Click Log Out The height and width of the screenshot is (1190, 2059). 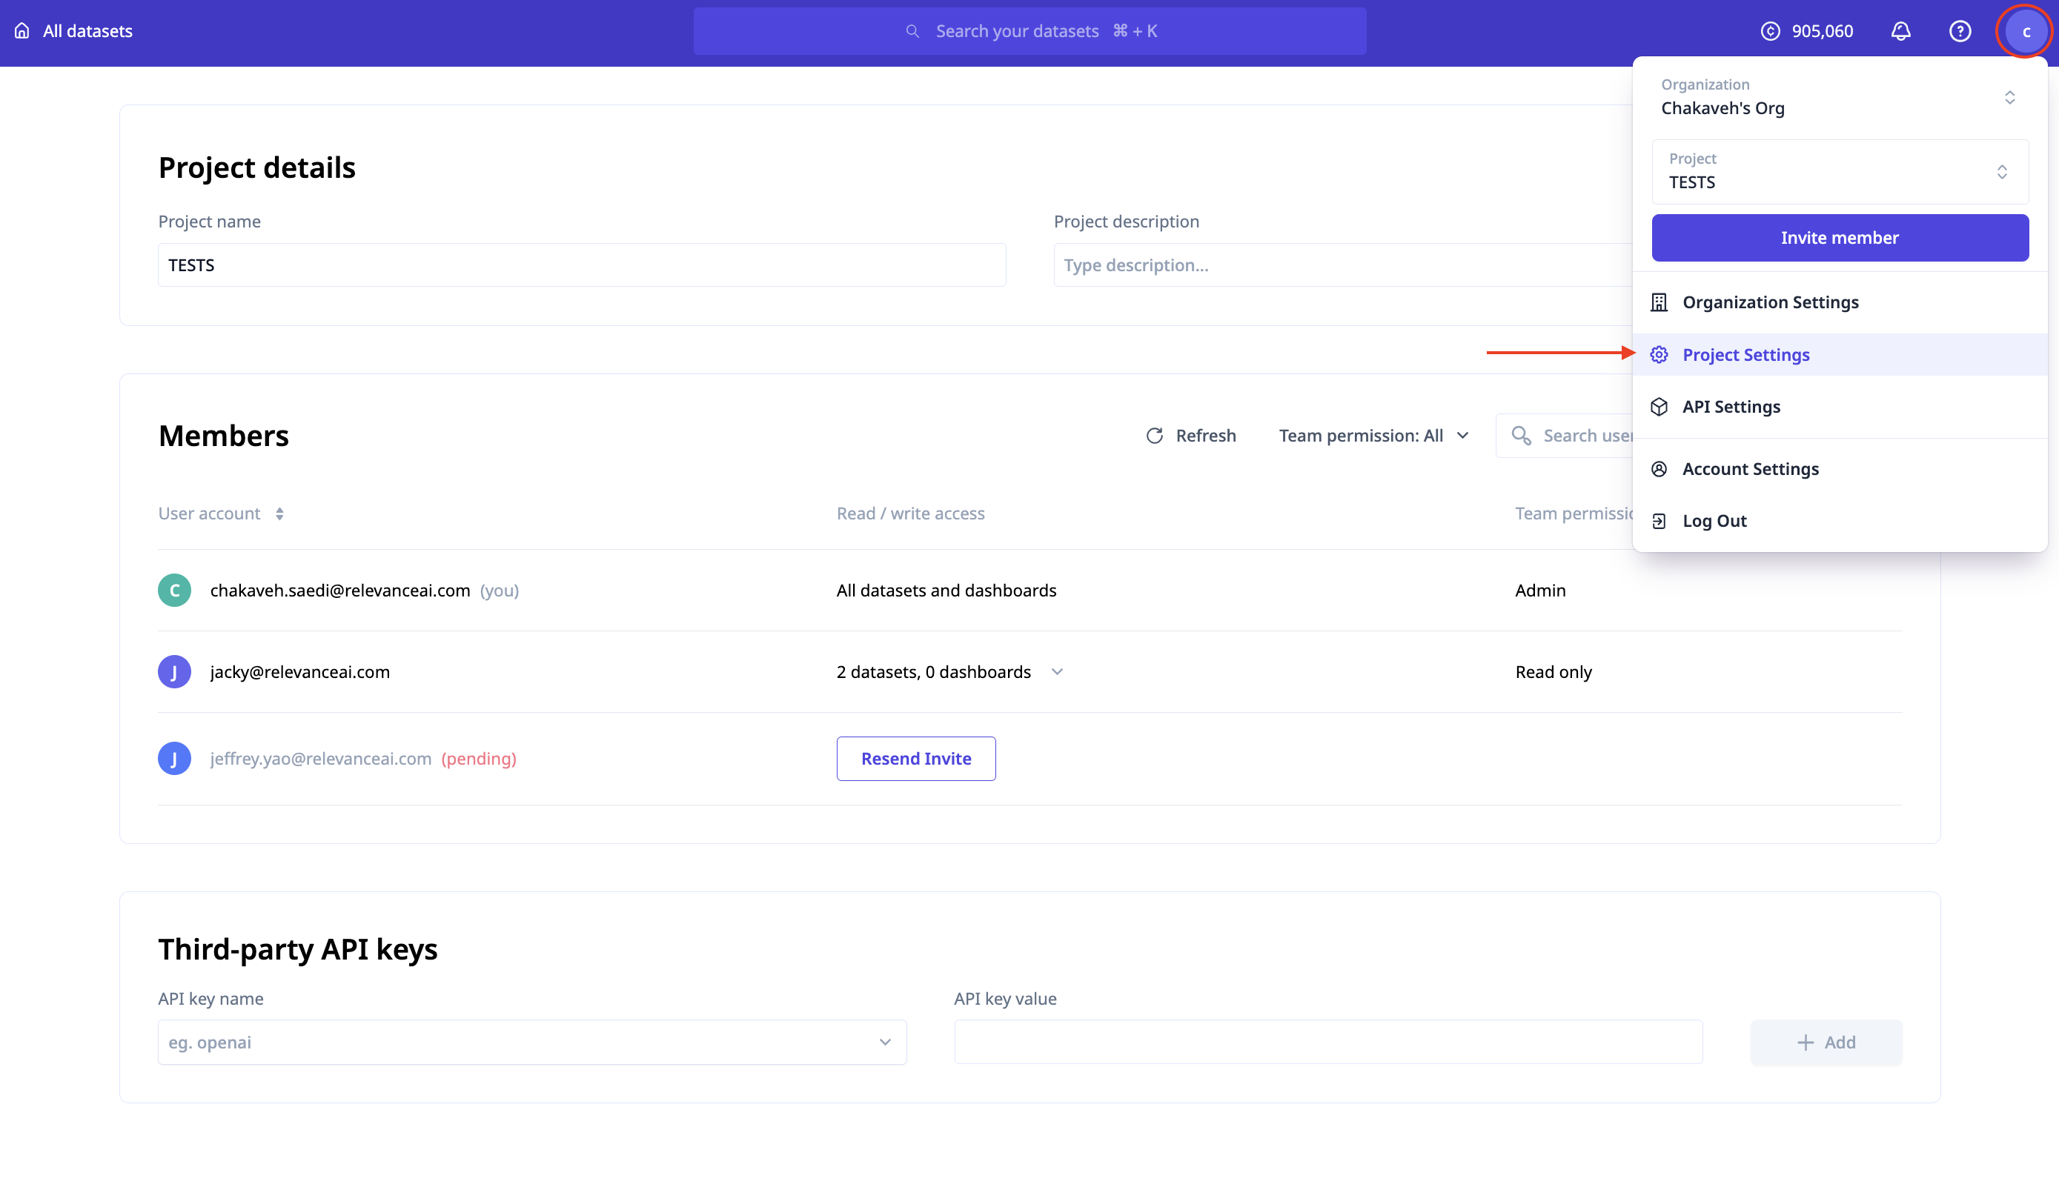(1714, 521)
